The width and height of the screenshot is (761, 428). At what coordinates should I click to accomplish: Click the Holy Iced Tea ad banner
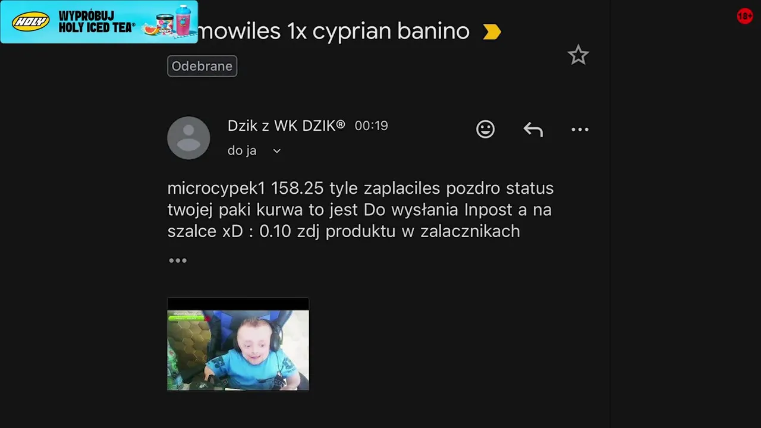coord(99,22)
